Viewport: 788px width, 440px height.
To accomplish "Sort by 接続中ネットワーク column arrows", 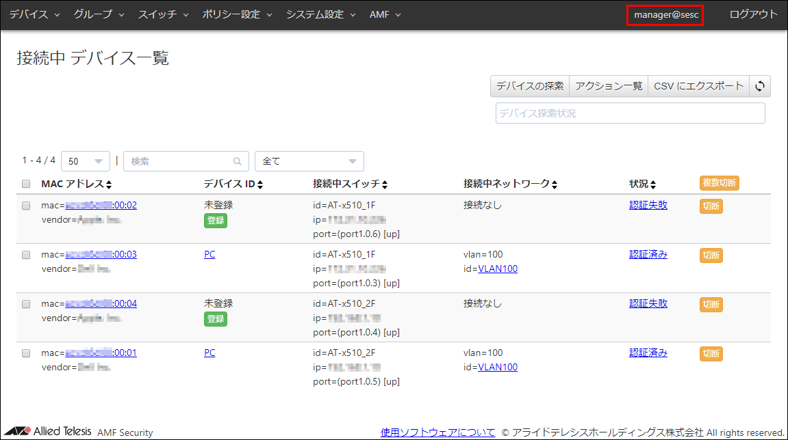I will [x=553, y=184].
